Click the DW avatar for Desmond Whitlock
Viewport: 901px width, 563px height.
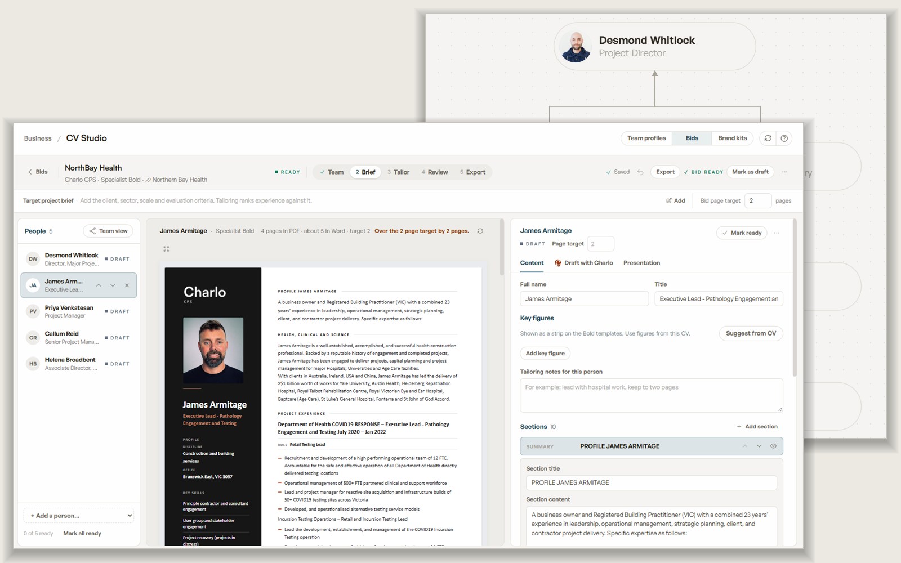tap(33, 259)
